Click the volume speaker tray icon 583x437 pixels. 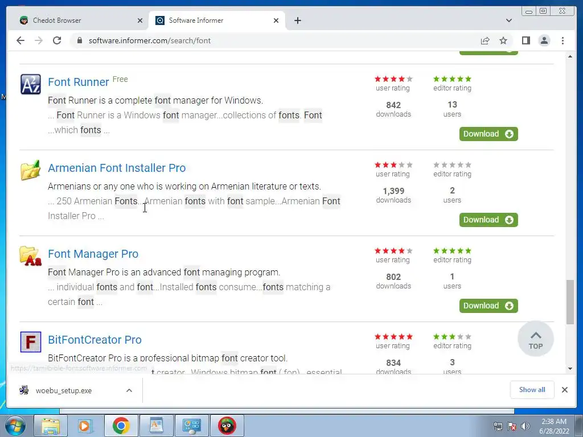point(525,426)
